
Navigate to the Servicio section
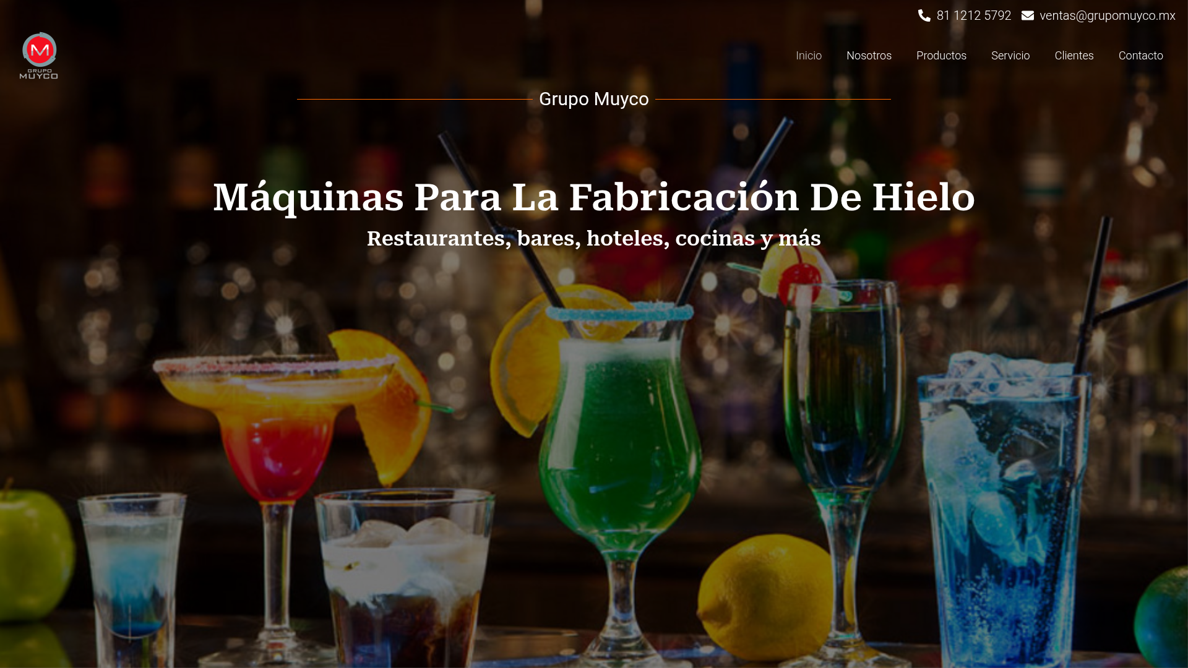pos(1010,56)
